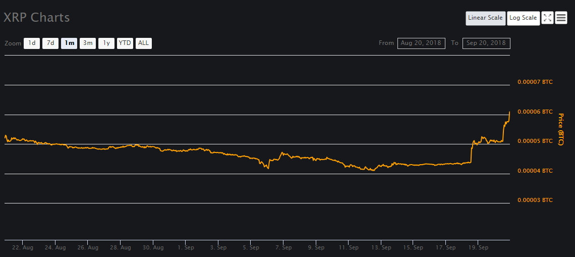Viewport: 575px width, 257px height.
Task: Click the 9. Sep date label
Action: (316, 248)
